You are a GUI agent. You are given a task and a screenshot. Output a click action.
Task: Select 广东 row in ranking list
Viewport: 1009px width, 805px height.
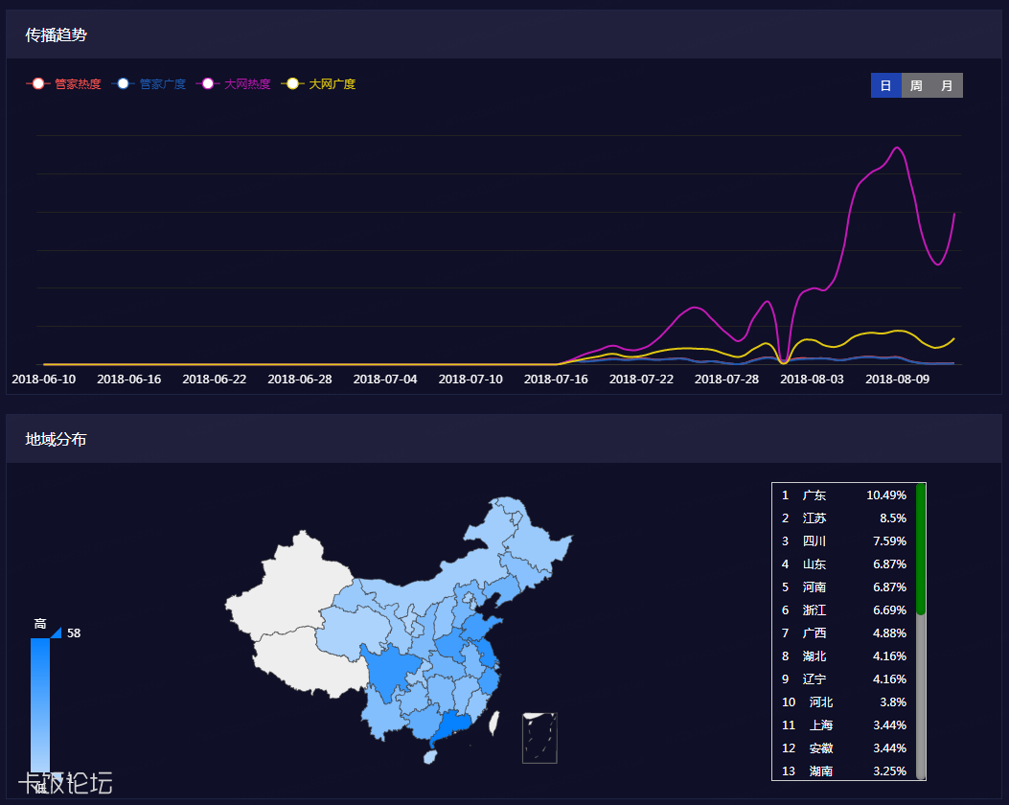click(843, 495)
